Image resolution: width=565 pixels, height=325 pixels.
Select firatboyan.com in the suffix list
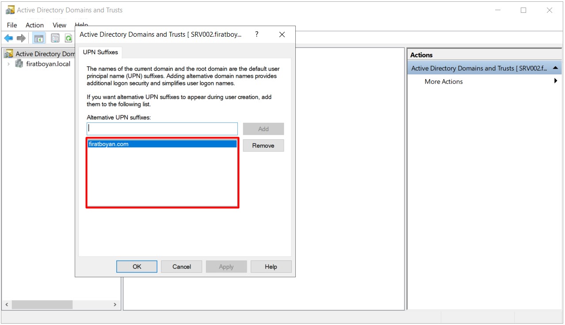click(x=162, y=144)
